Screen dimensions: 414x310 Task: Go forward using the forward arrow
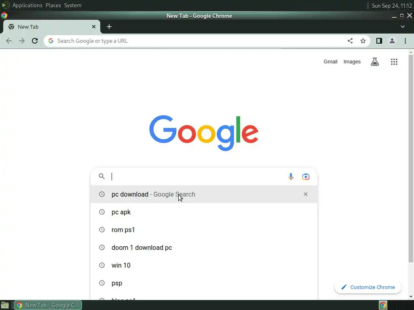point(22,41)
